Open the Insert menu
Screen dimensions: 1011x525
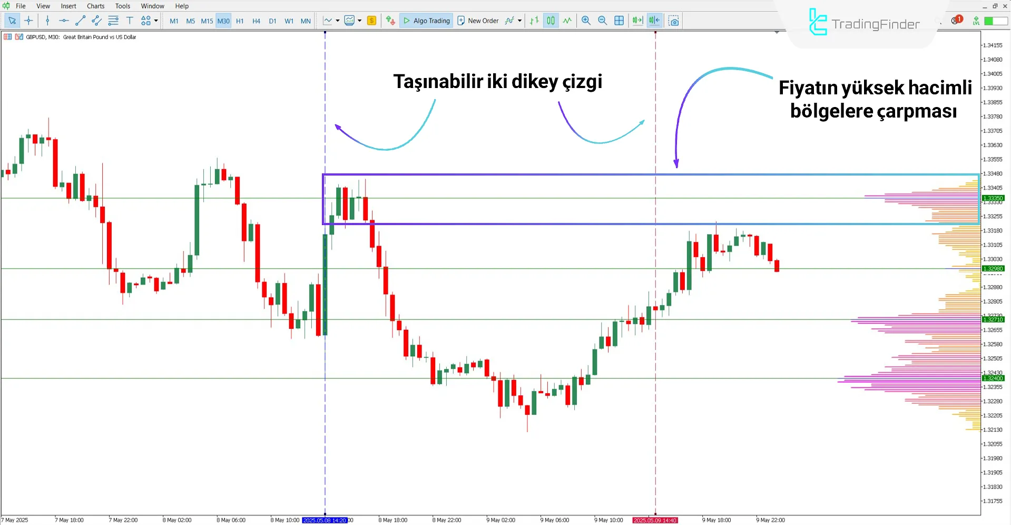pyautogui.click(x=68, y=6)
